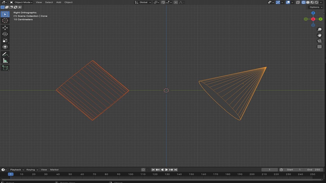Viewport: 326px width, 183px height.
Task: Toggle snap magnet icon
Action: coord(163,2)
